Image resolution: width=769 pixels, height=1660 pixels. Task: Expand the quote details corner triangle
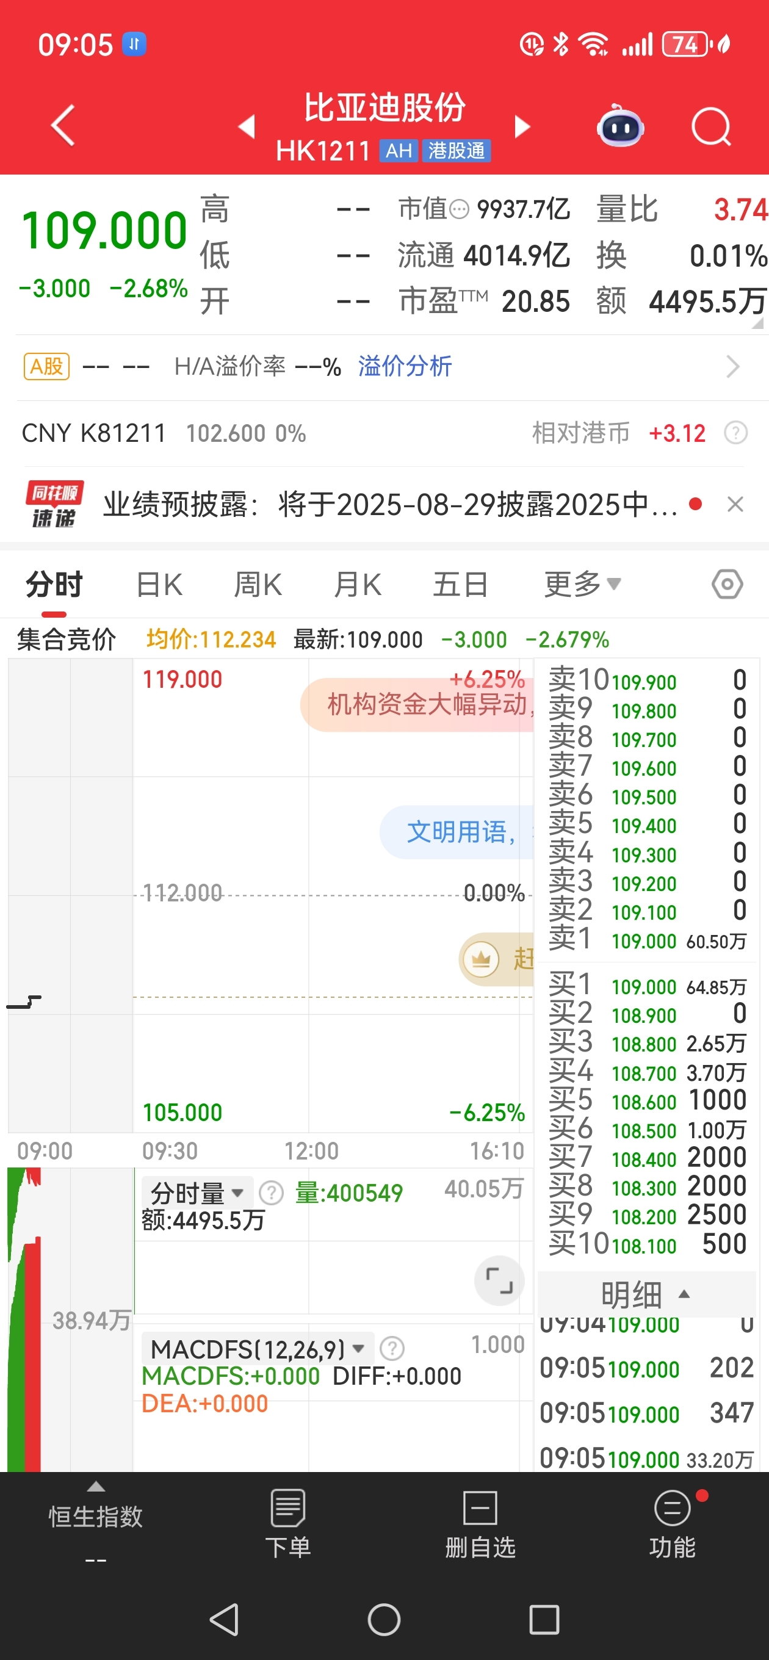point(758,322)
